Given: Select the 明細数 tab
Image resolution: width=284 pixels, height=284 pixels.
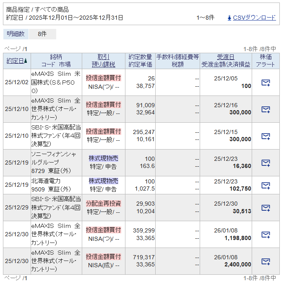Looking at the screenshot, I should tap(16, 34).
